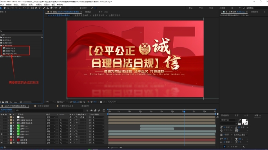Screen dimensions: 268x150
Task: Click the project panel search field
Action: point(21,31)
